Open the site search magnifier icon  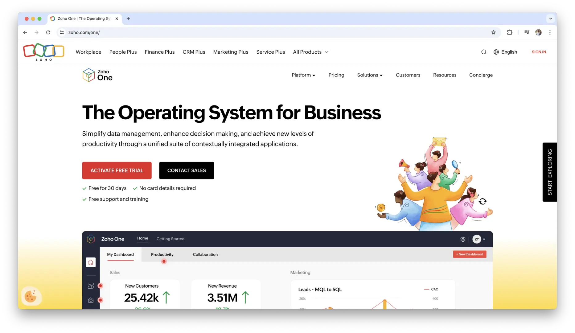point(484,52)
